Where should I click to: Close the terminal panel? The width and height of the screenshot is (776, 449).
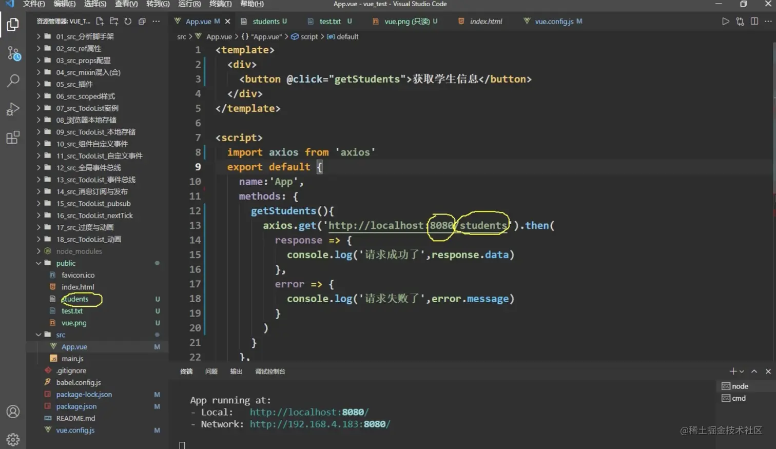click(x=768, y=371)
